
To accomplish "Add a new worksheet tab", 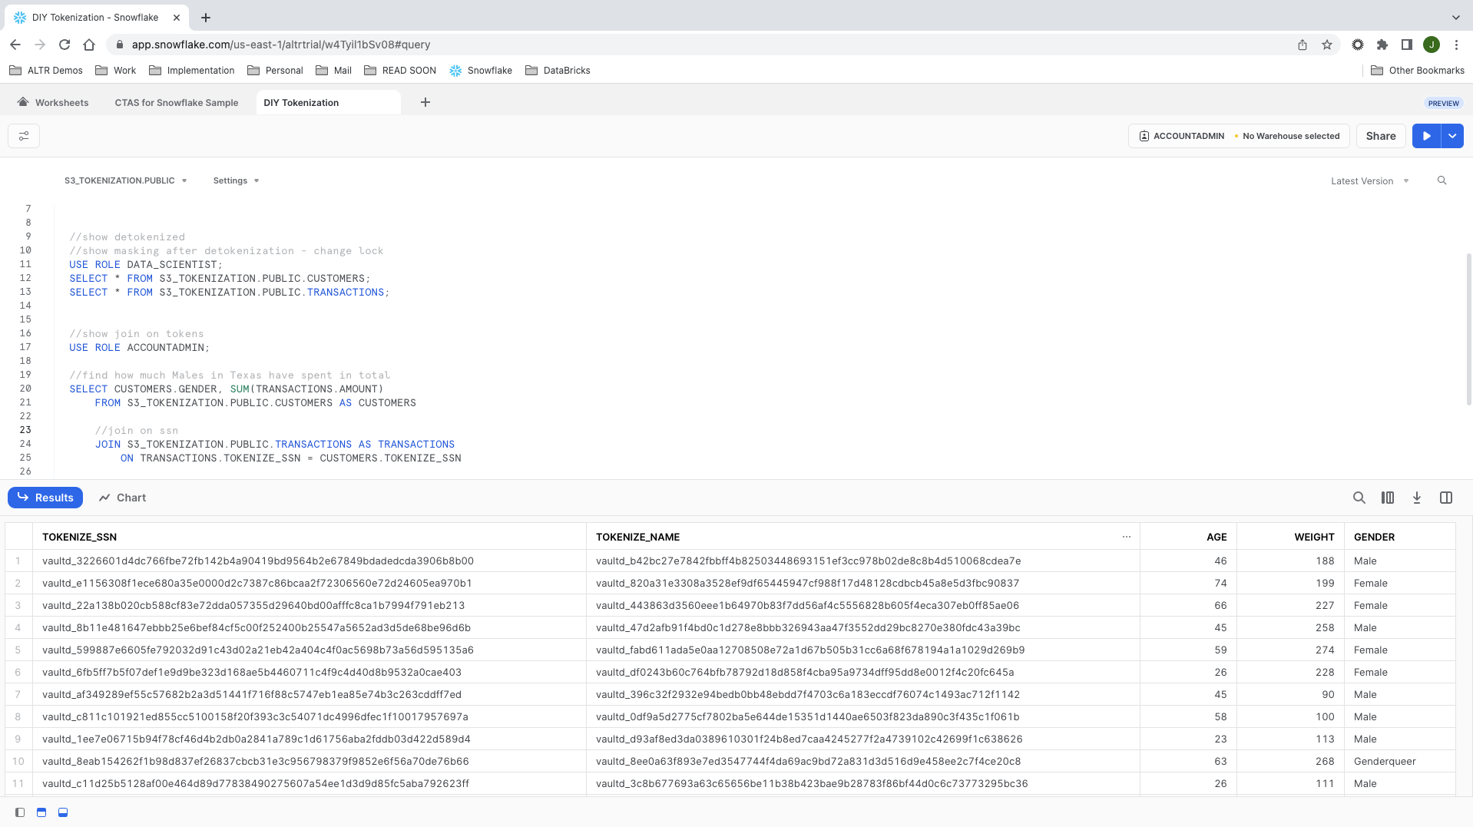I will (425, 102).
